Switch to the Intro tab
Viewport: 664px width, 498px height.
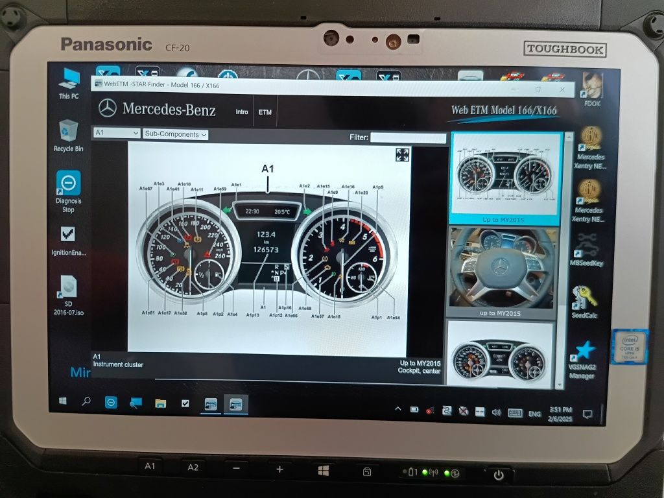click(242, 112)
